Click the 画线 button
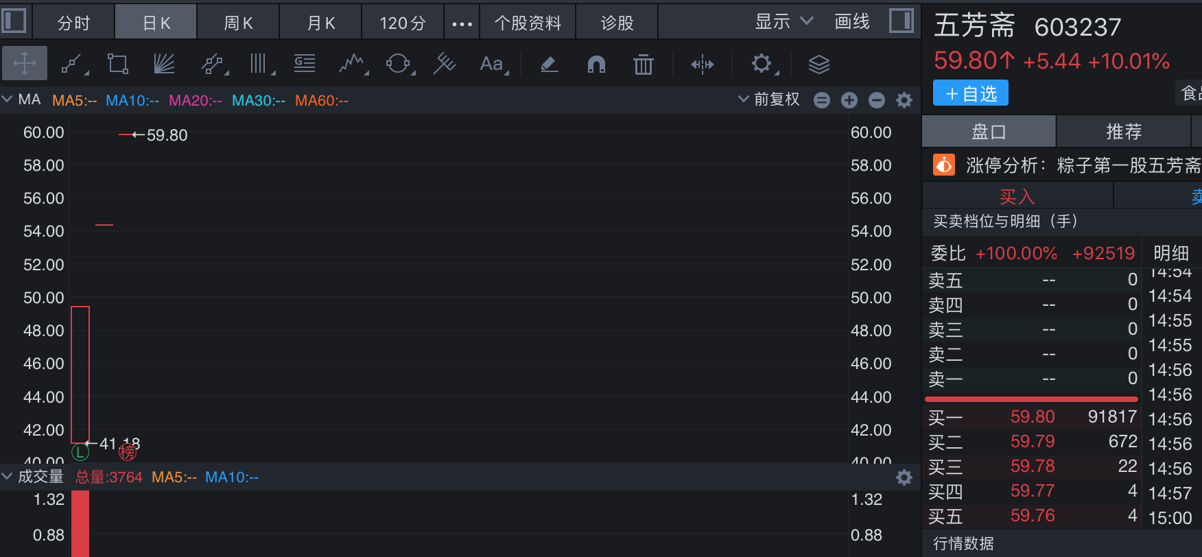The height and width of the screenshot is (557, 1202). (852, 22)
